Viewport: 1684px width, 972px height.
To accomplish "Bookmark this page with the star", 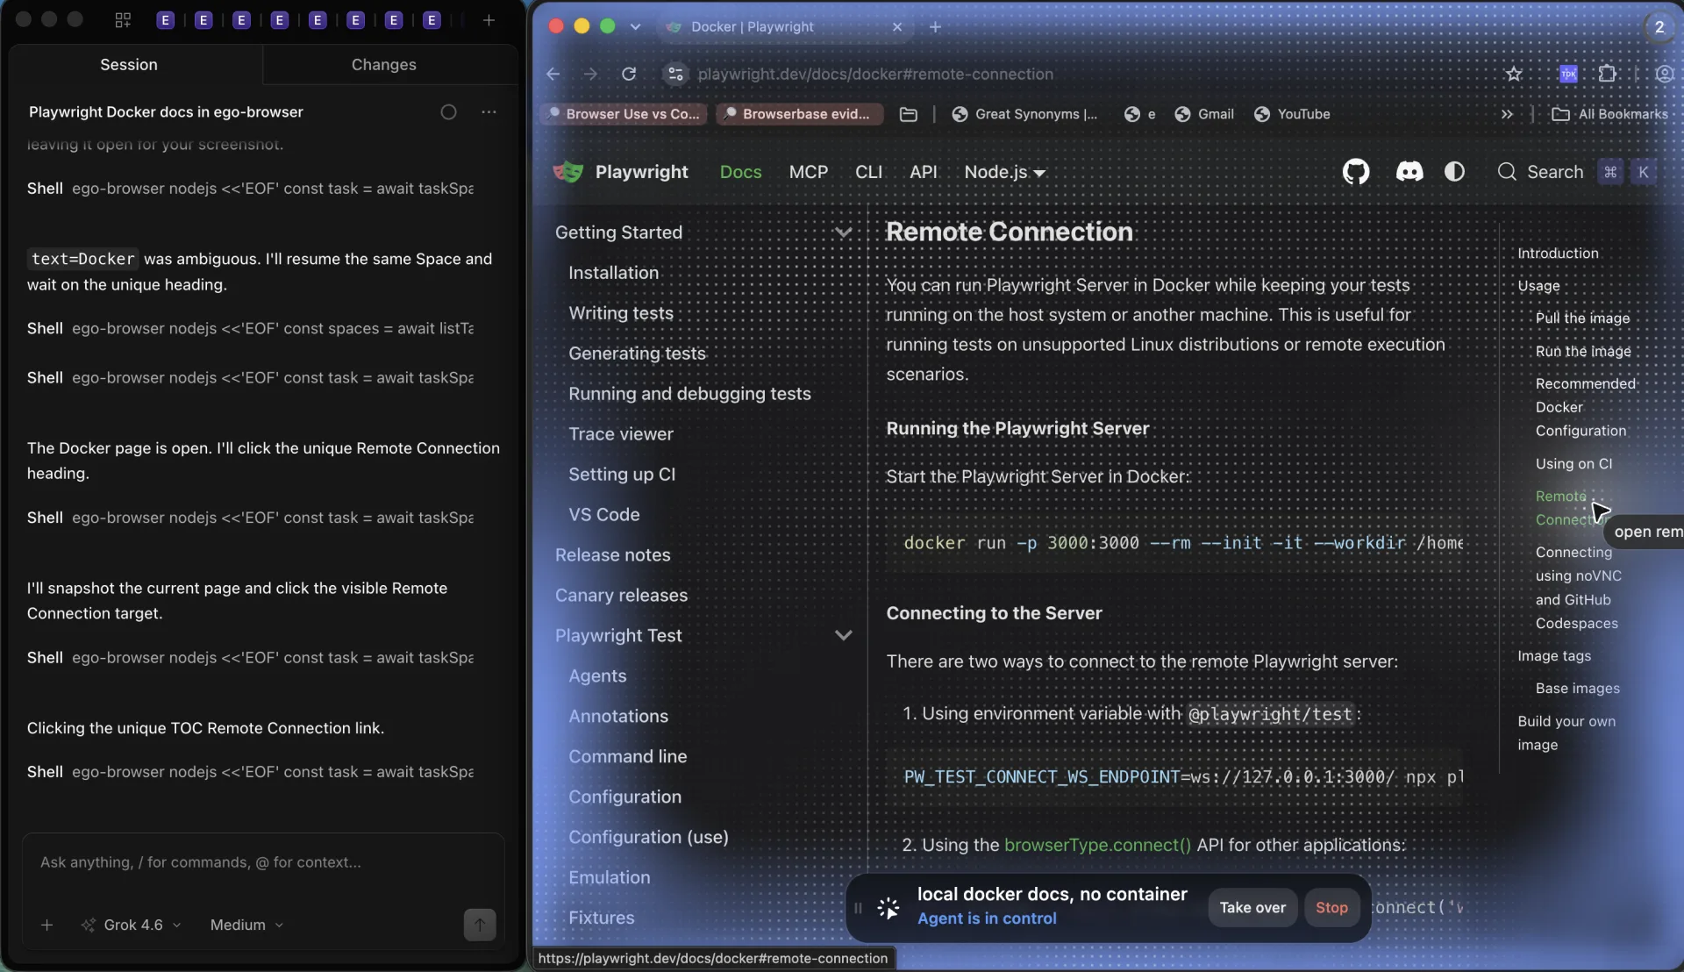I will pos(1514,74).
